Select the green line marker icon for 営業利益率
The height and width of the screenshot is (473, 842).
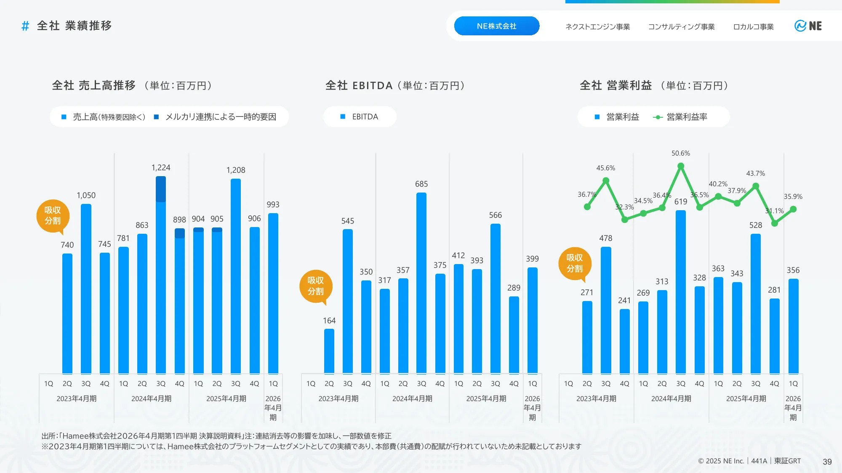coord(658,117)
